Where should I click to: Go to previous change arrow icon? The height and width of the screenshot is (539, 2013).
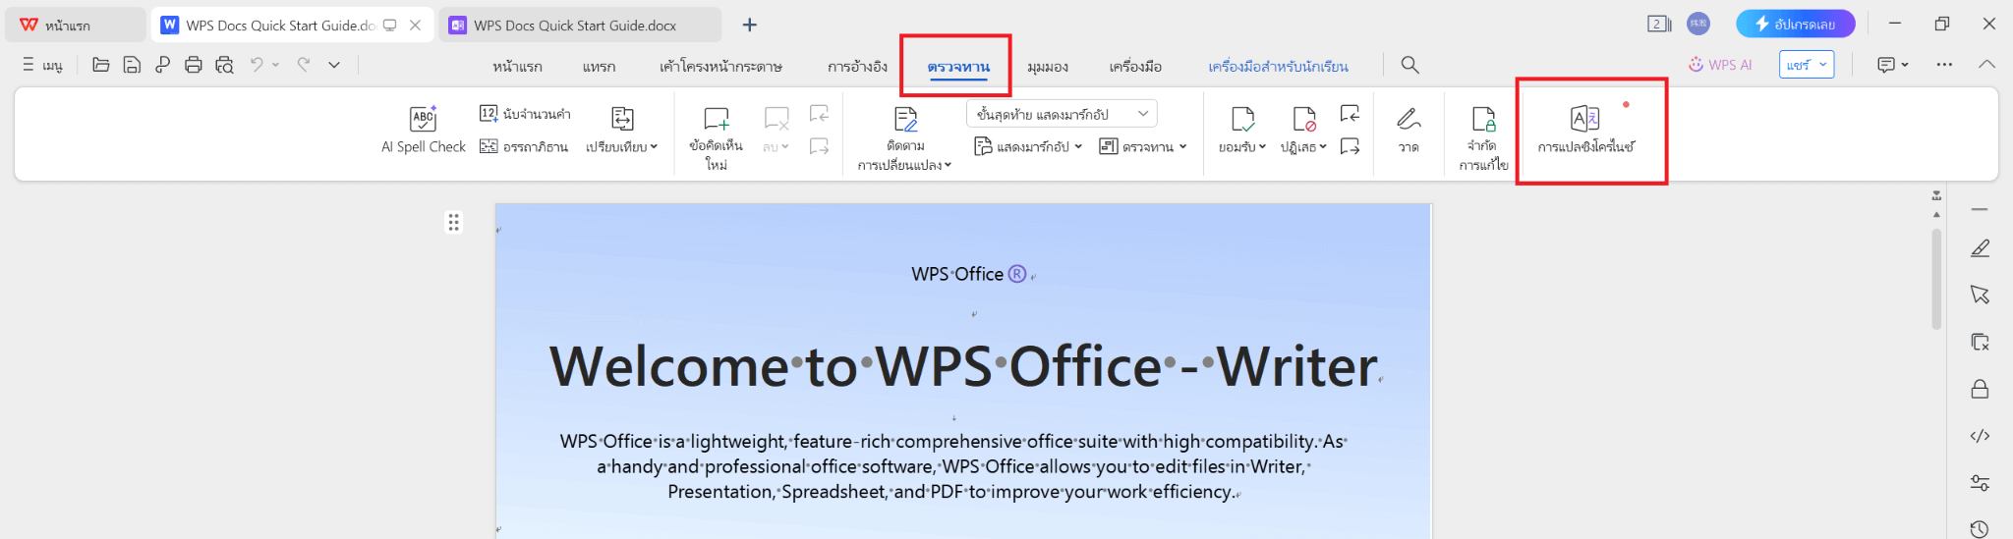pyautogui.click(x=1350, y=114)
